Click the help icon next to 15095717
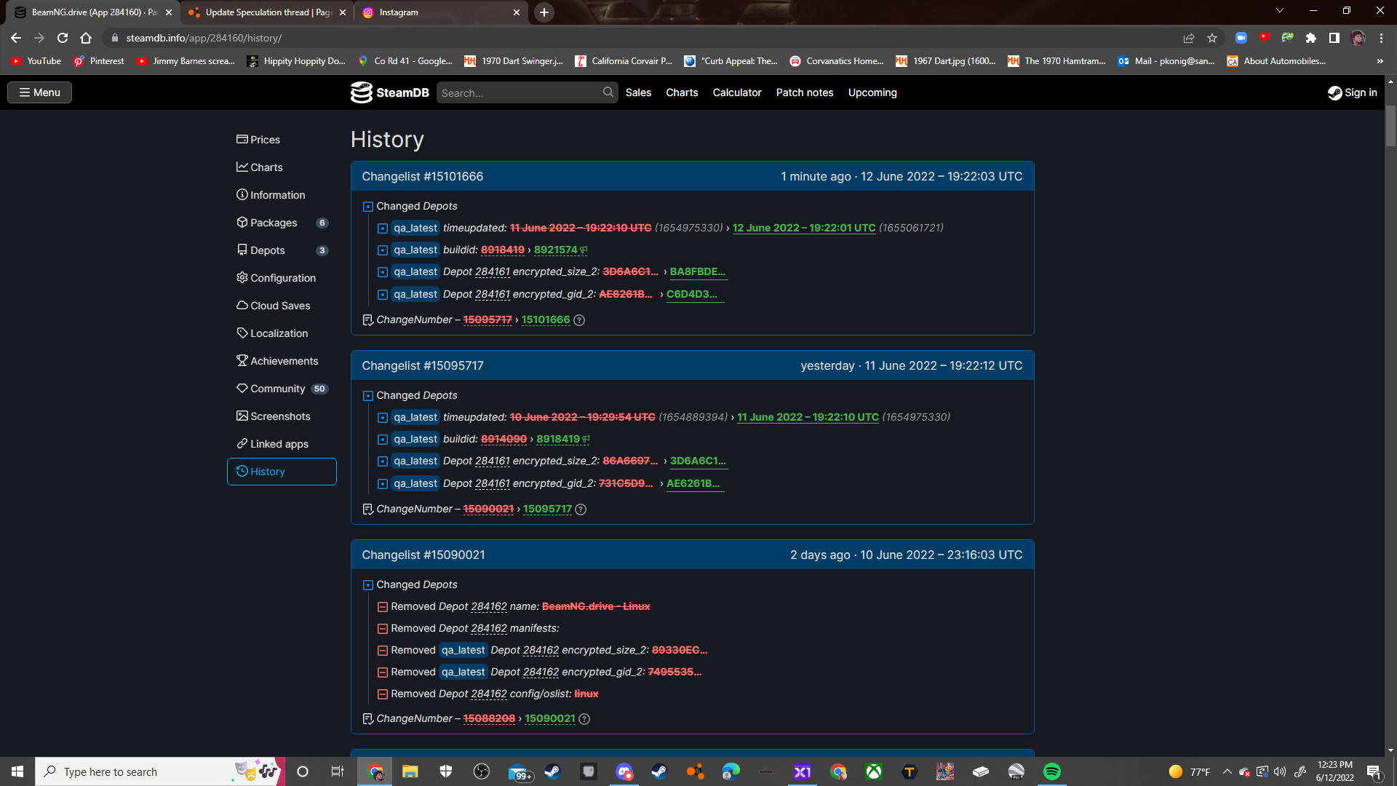 (581, 509)
